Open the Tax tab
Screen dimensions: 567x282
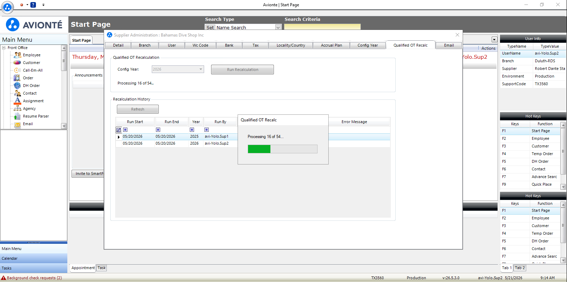click(x=256, y=45)
